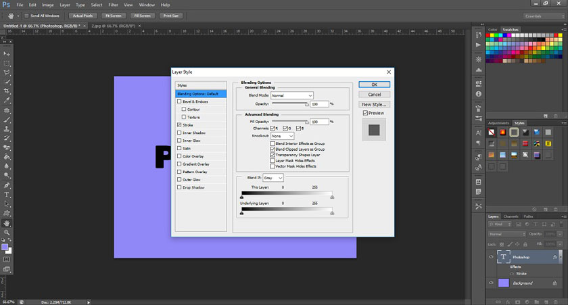Click the Opacity slider in General Blending
The image size is (568, 305).
tap(290, 104)
